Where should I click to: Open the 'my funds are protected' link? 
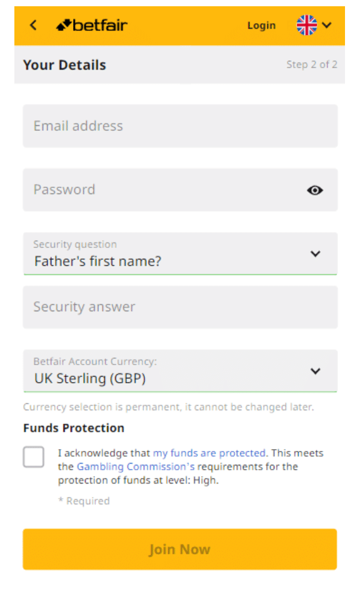208,453
